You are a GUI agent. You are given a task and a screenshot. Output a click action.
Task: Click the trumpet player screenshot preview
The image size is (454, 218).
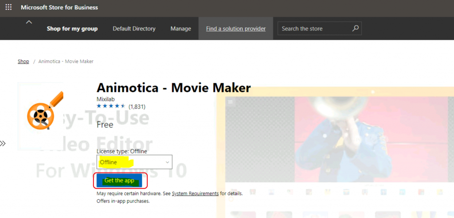339,138
